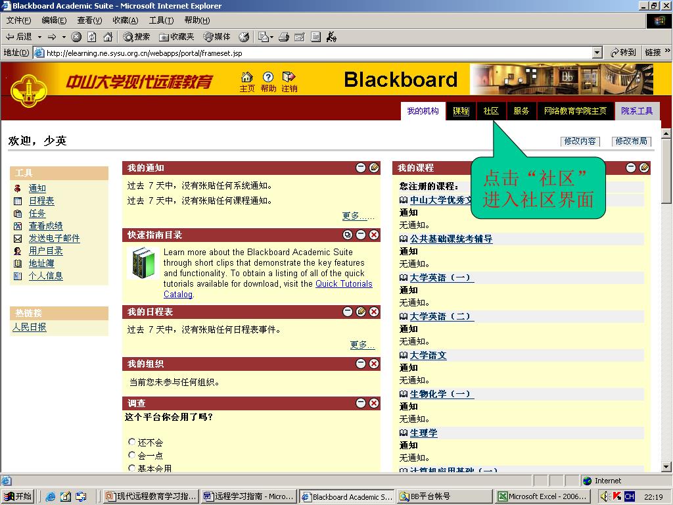Image resolution: width=673 pixels, height=505 pixels.
Task: Edit the 我的日程表 module pencil icon
Action: point(361,312)
